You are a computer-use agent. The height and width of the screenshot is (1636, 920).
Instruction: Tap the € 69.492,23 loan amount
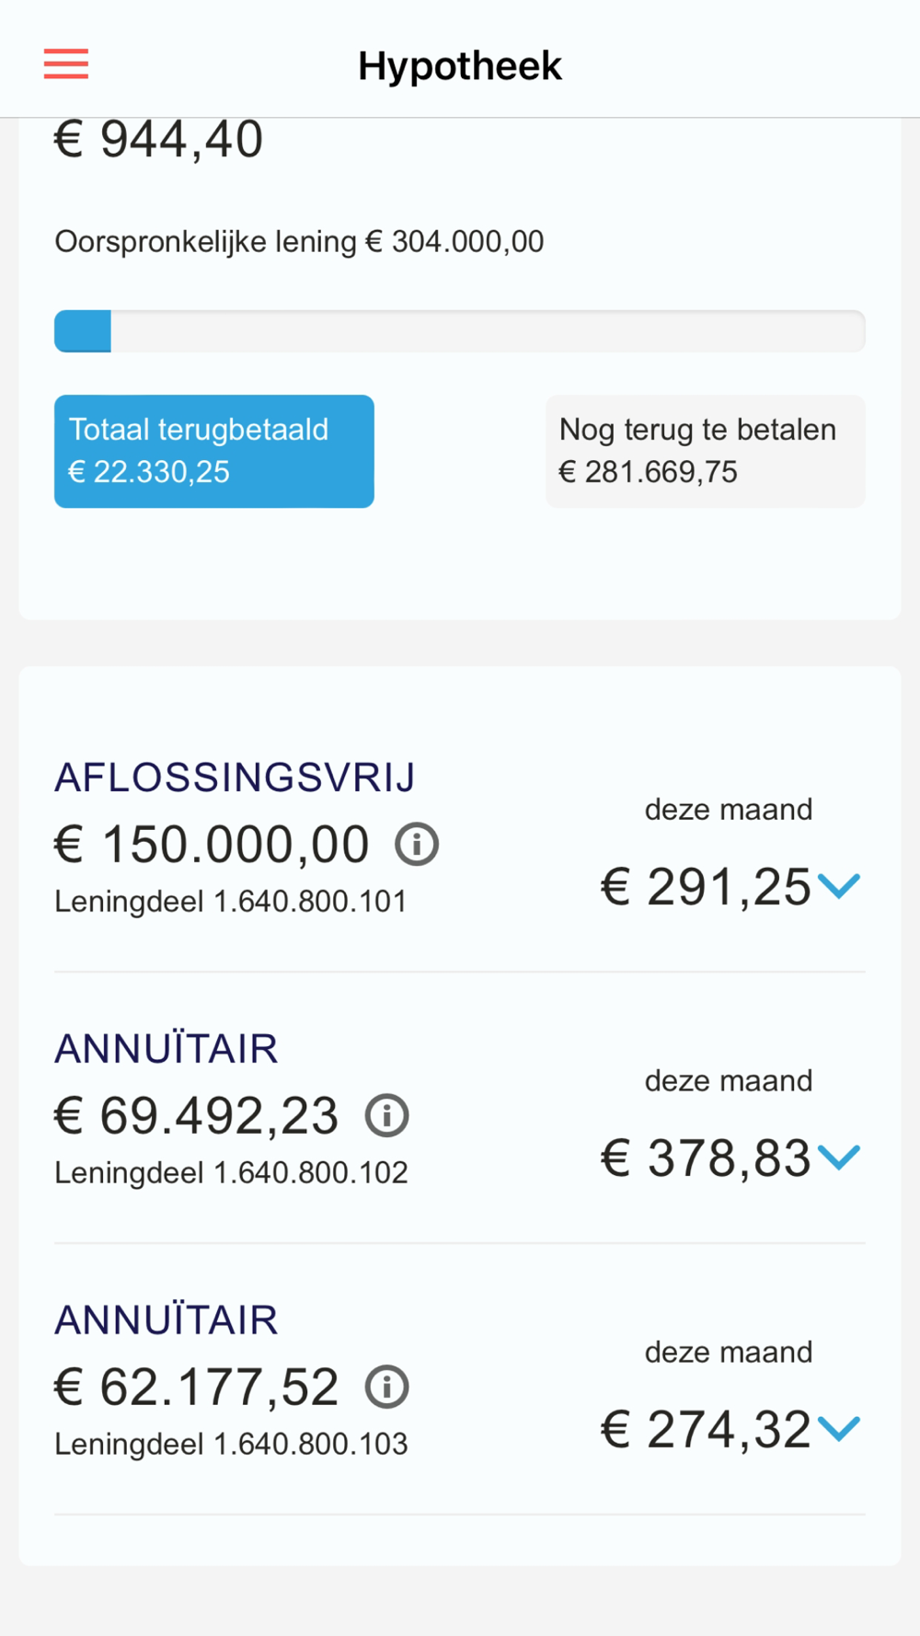click(x=197, y=1115)
